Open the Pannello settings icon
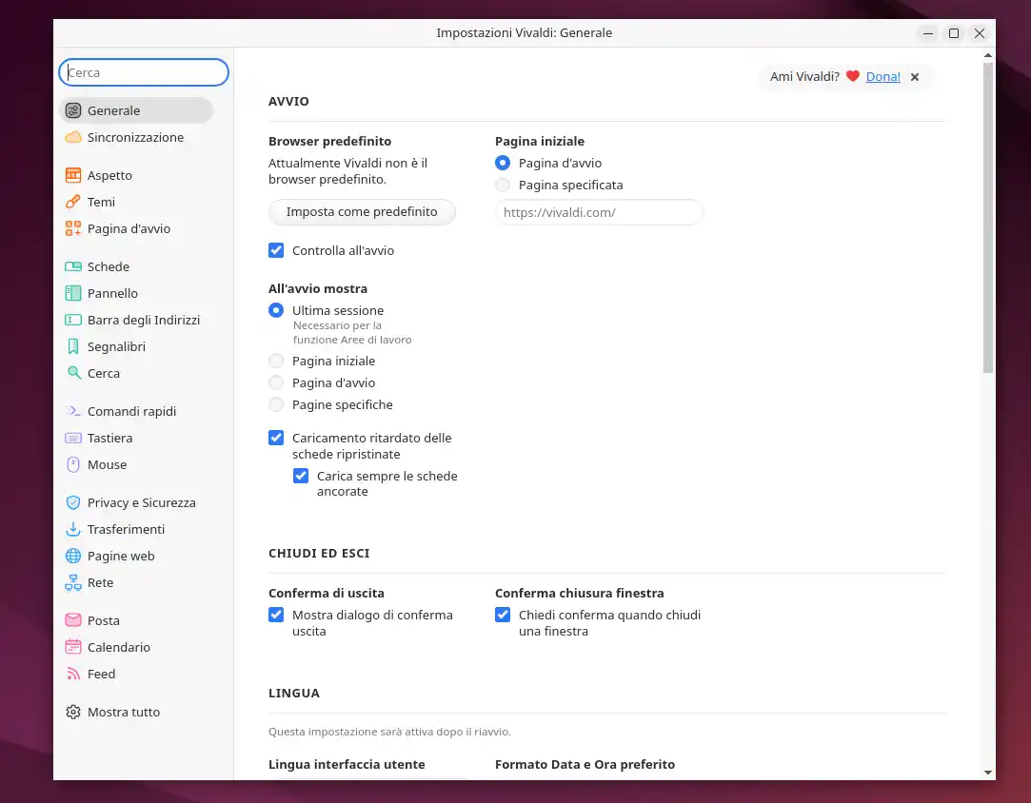Image resolution: width=1031 pixels, height=803 pixels. (73, 293)
